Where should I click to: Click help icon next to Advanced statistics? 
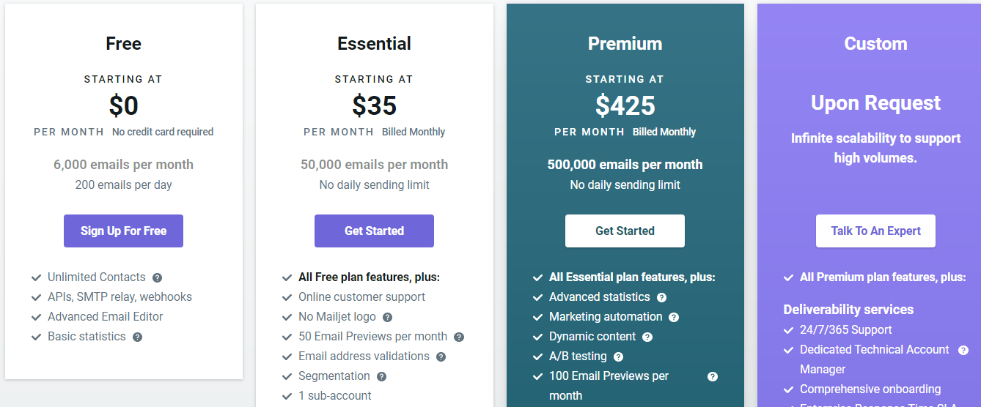(x=661, y=297)
